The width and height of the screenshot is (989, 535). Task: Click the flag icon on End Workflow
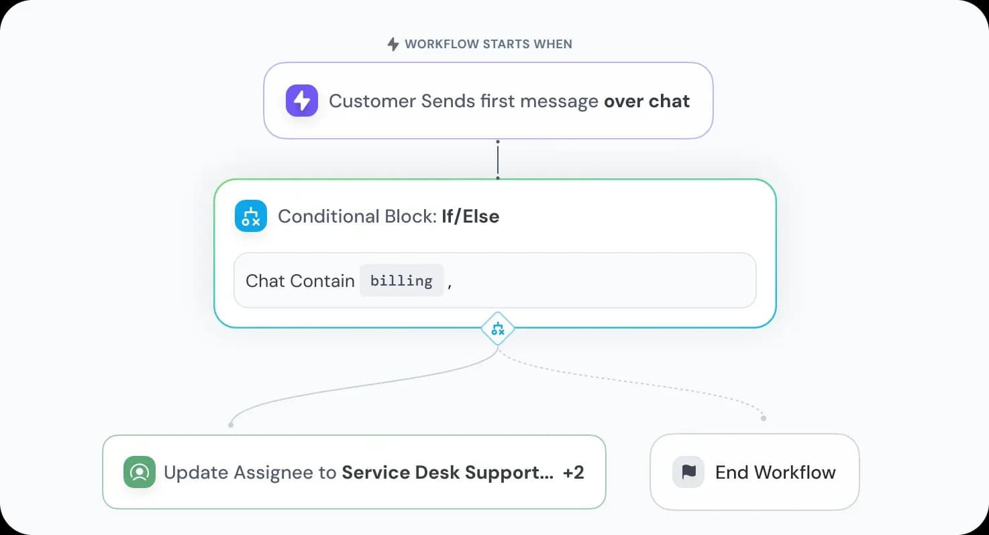[x=688, y=472]
